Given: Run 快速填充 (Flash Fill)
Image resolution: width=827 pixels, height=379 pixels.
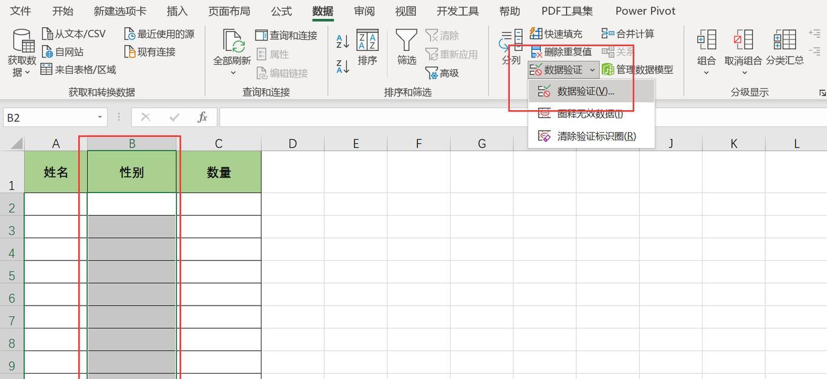Looking at the screenshot, I should click(556, 34).
